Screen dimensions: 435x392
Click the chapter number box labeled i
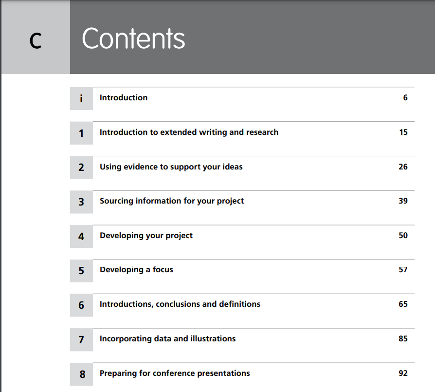point(81,98)
